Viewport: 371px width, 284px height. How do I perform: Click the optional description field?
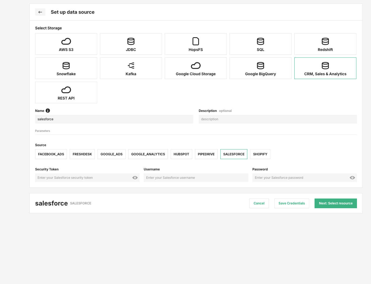278,119
